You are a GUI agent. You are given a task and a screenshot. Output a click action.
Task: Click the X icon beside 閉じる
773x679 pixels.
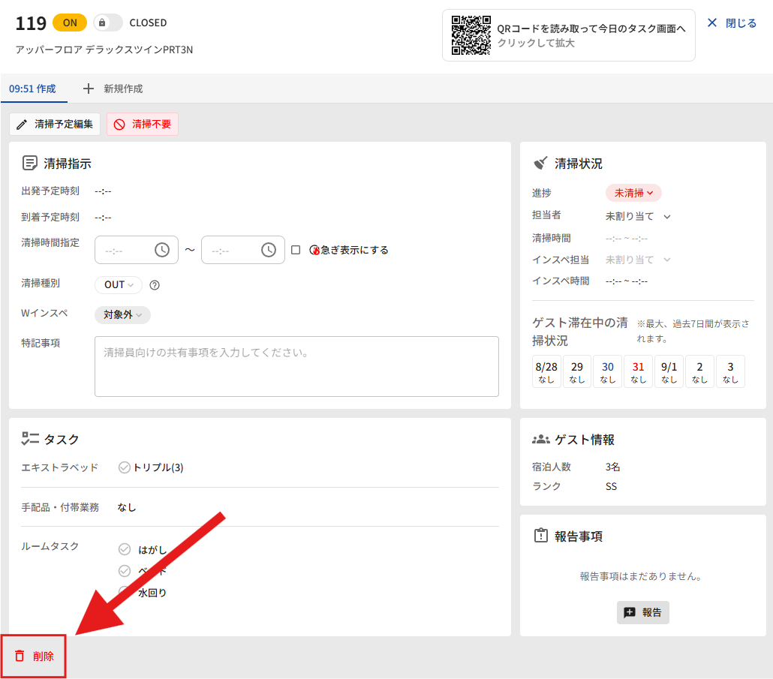tap(712, 23)
